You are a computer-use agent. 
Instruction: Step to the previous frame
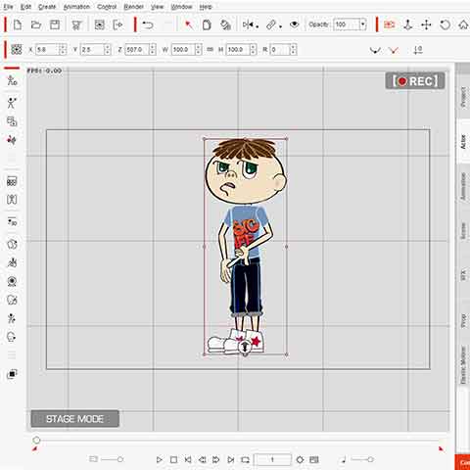click(203, 459)
